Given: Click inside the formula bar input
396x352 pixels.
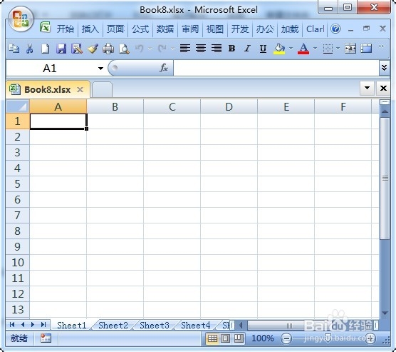Looking at the screenshot, I should click(276, 68).
